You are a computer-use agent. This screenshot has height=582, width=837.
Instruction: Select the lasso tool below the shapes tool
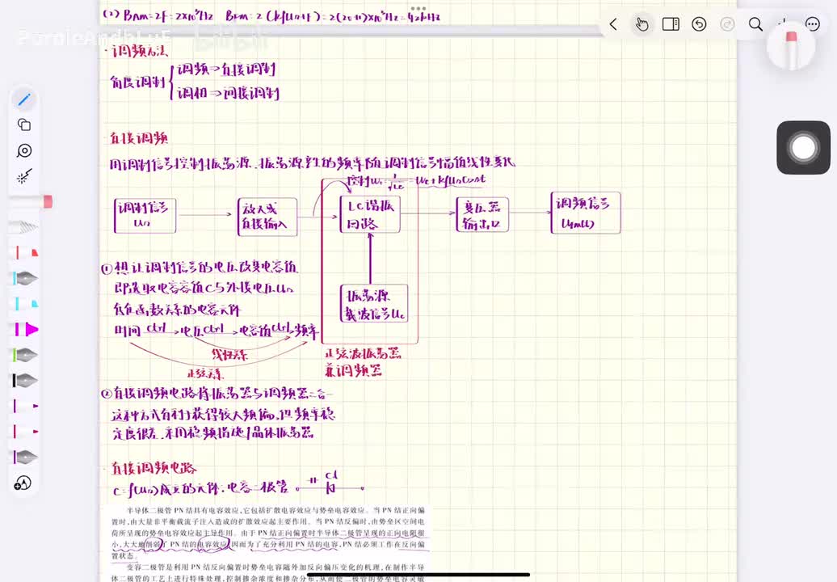tap(24, 150)
